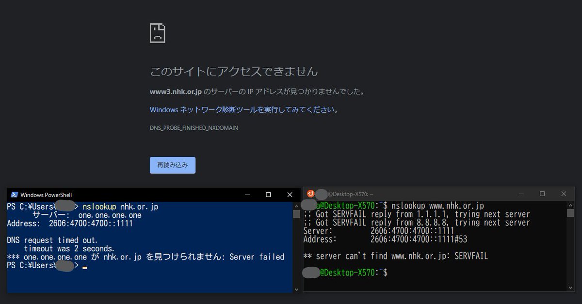Screen dimensions: 582x304
Task: Click the @Desktop-X570: ~ terminal title text
Action: click(351, 194)
